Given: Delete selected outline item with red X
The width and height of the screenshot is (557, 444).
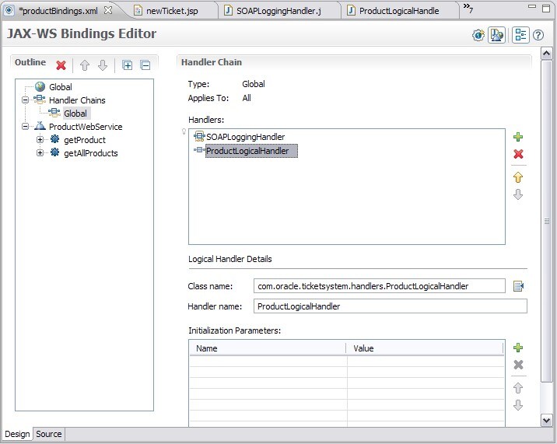Looking at the screenshot, I should [x=61, y=65].
